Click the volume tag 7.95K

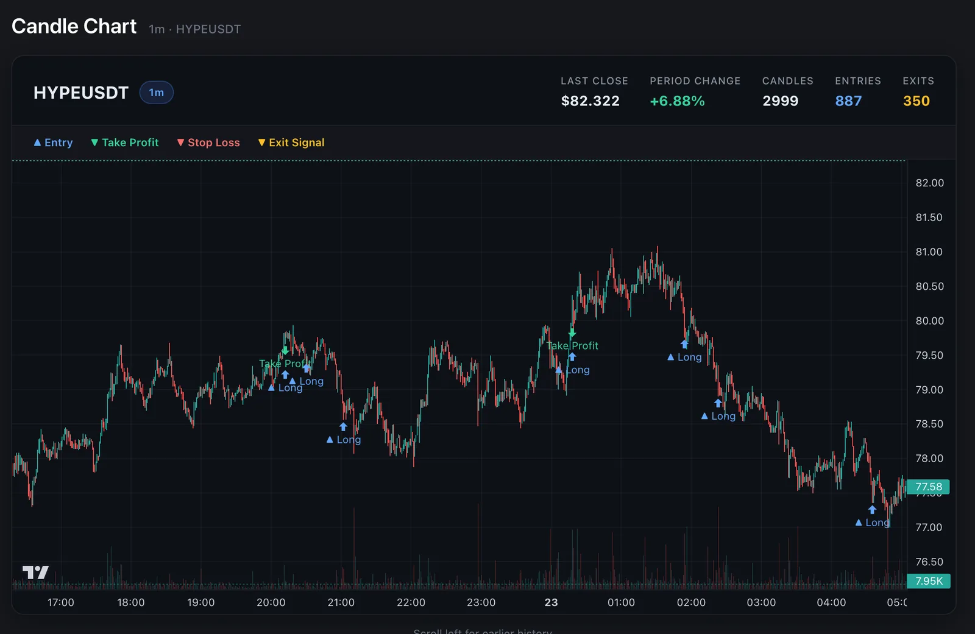[x=928, y=581]
